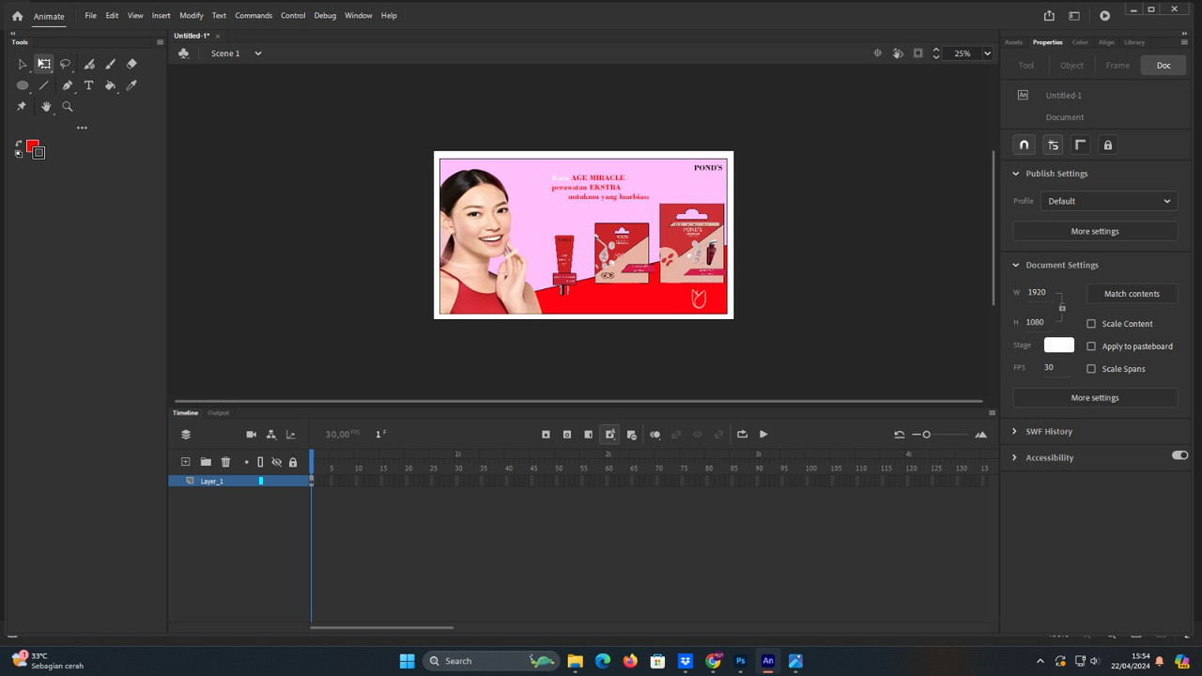
Task: Open the Window menu
Action: 359,16
